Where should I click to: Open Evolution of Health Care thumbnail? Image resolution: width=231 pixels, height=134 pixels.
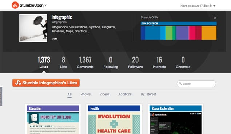click(114, 123)
